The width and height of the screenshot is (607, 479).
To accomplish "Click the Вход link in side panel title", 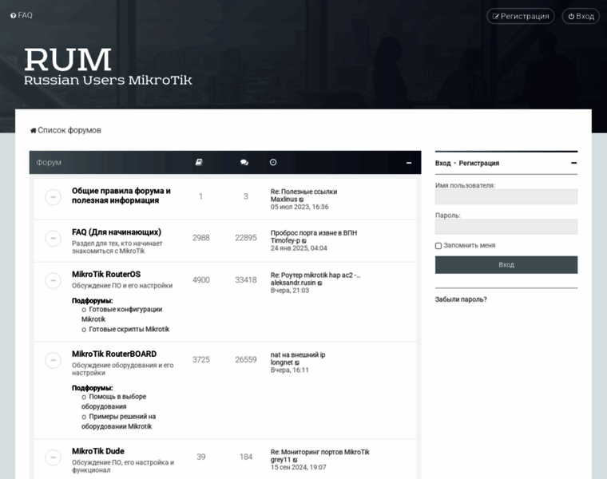I will [442, 164].
